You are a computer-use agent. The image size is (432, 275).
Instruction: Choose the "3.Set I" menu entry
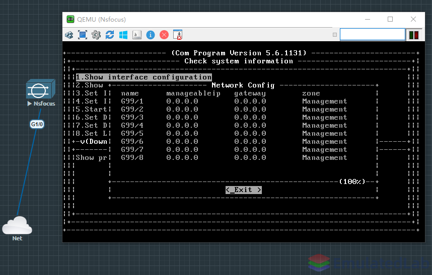click(92, 93)
